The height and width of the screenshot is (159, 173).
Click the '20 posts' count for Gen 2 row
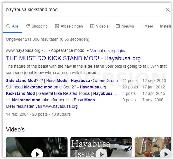130,87
